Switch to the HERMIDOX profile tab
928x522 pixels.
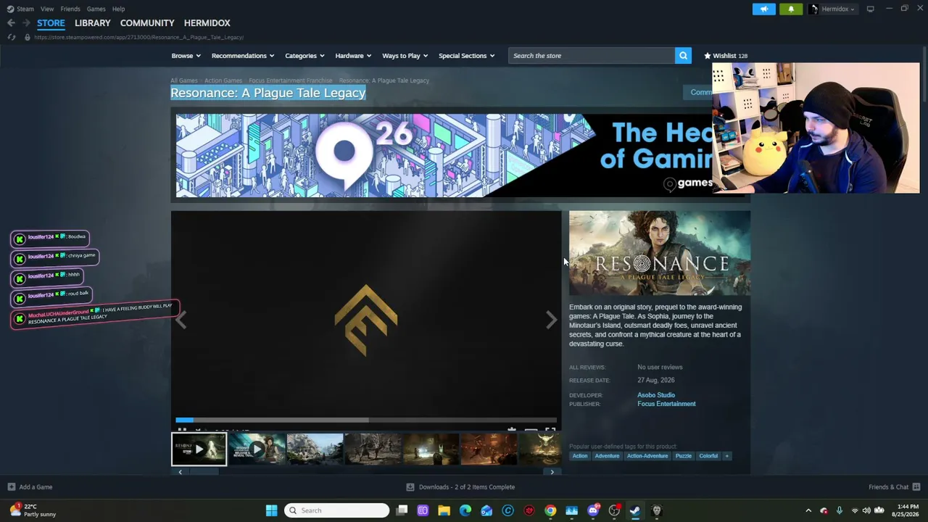pyautogui.click(x=207, y=23)
